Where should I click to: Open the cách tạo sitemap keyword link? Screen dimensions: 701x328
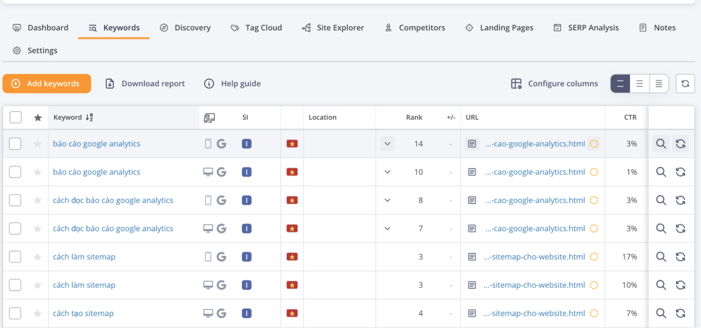pyautogui.click(x=83, y=313)
